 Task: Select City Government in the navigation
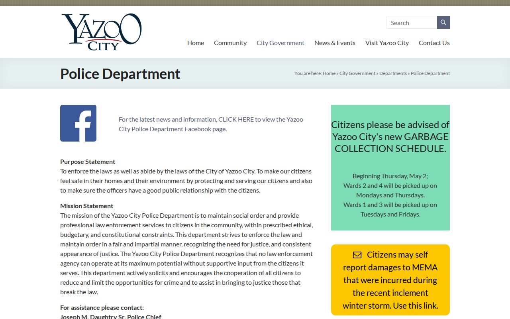coord(280,43)
